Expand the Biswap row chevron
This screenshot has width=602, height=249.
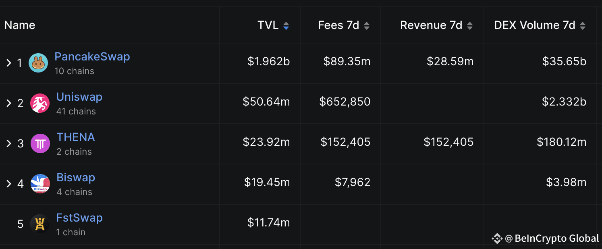pos(8,184)
